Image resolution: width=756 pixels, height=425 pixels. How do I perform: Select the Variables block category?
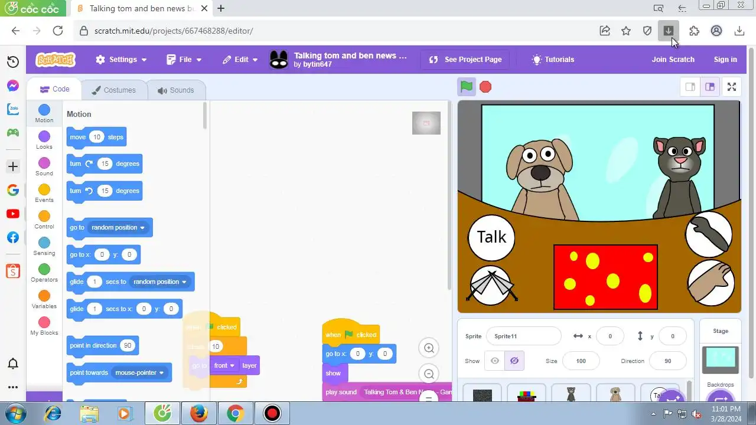click(44, 300)
